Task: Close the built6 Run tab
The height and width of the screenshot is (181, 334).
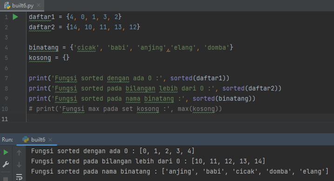Action: point(50,140)
